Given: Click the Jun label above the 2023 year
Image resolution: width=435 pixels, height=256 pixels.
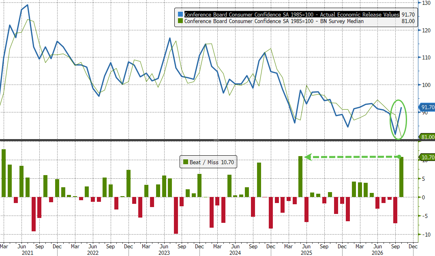Looking at the screenshot, I should (164, 246).
